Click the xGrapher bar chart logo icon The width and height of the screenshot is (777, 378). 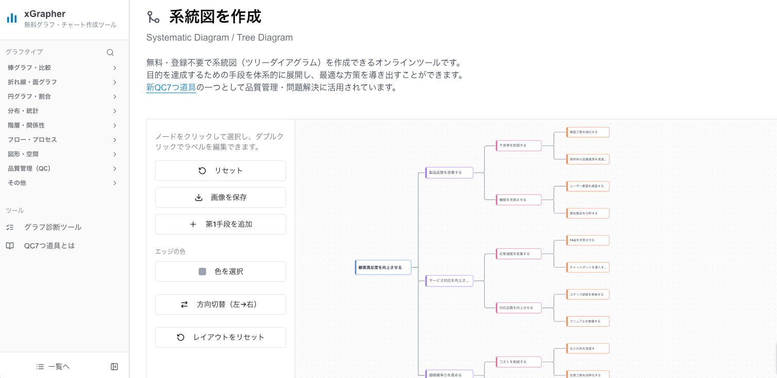coord(11,18)
